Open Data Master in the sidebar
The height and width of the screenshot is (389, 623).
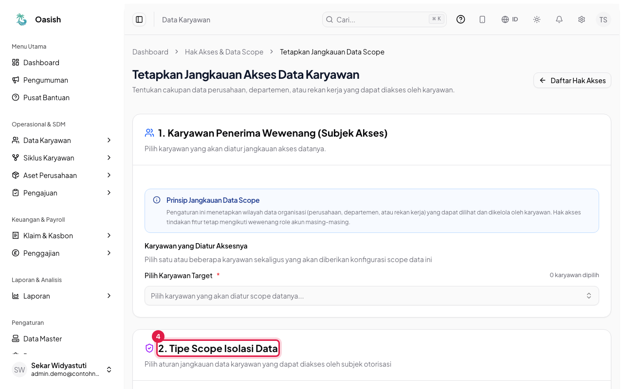pyautogui.click(x=62, y=338)
